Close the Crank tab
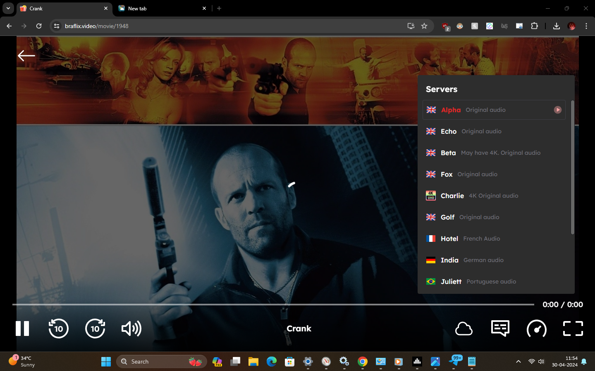The image size is (595, 371). point(106,8)
